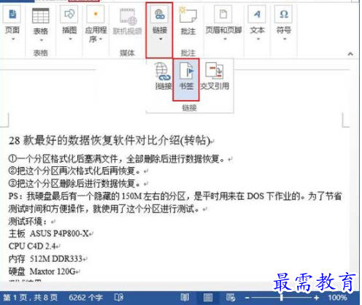Adjust the zoom slider handle
Viewport: 362px width, 305px height.
282,298
